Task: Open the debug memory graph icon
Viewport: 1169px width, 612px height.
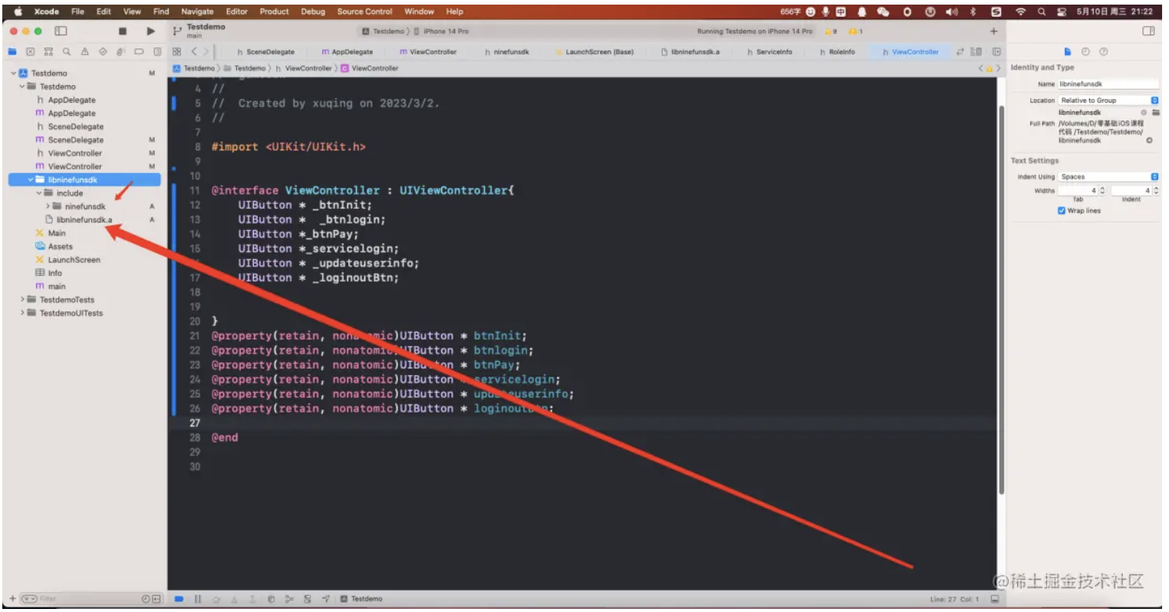Action: click(289, 599)
